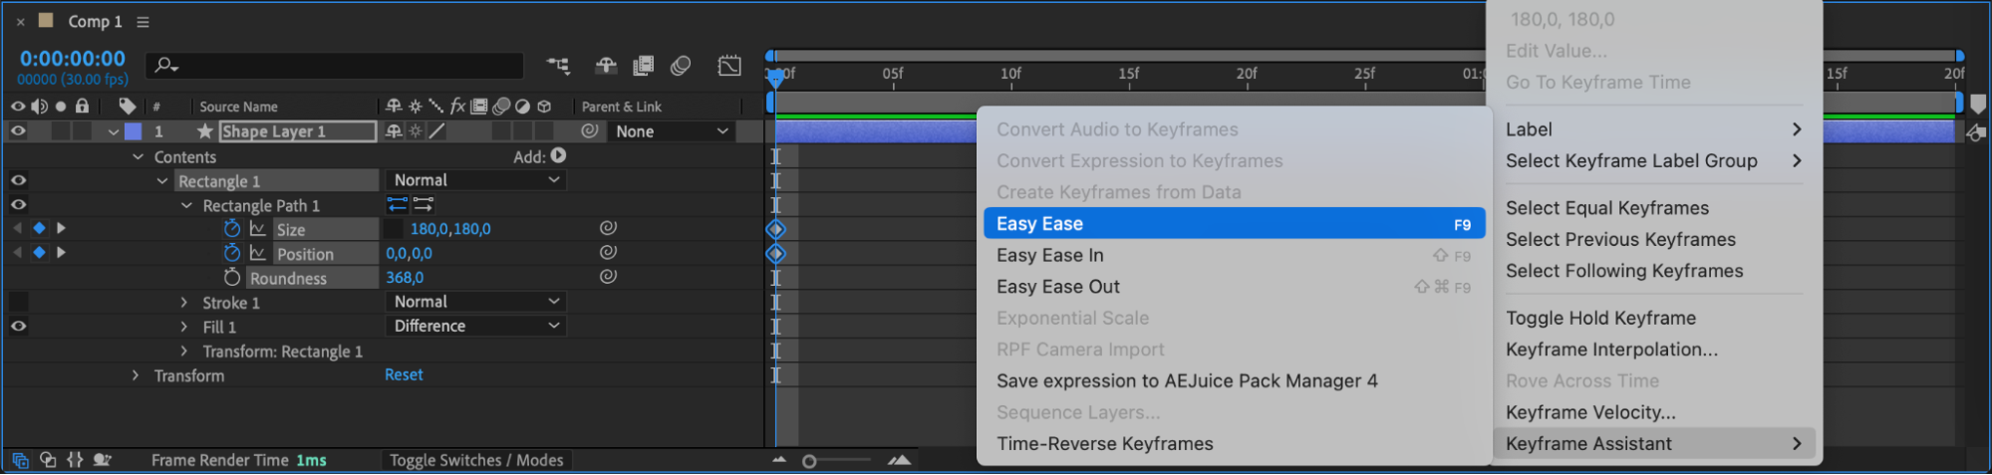Image resolution: width=1992 pixels, height=475 pixels.
Task: Click the Reset link for Transform
Action: pos(404,374)
